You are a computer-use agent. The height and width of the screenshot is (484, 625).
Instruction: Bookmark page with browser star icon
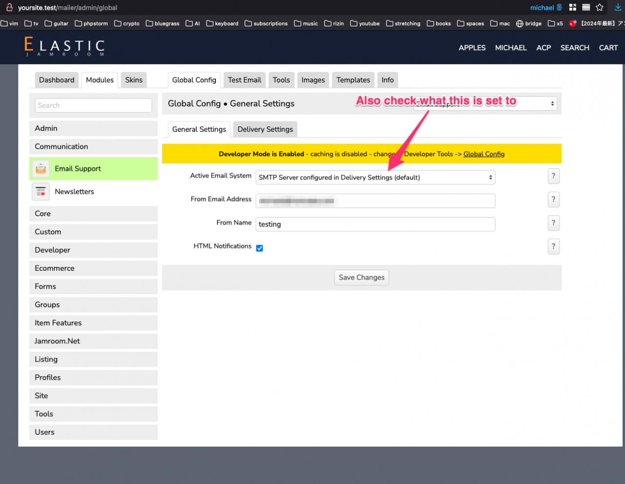(x=600, y=8)
